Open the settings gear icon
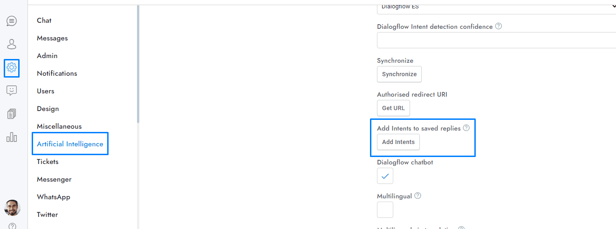 pos(12,67)
